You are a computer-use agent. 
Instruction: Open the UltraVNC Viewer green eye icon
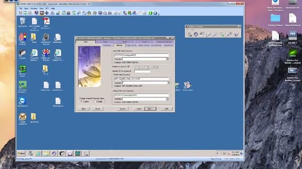pos(22,71)
